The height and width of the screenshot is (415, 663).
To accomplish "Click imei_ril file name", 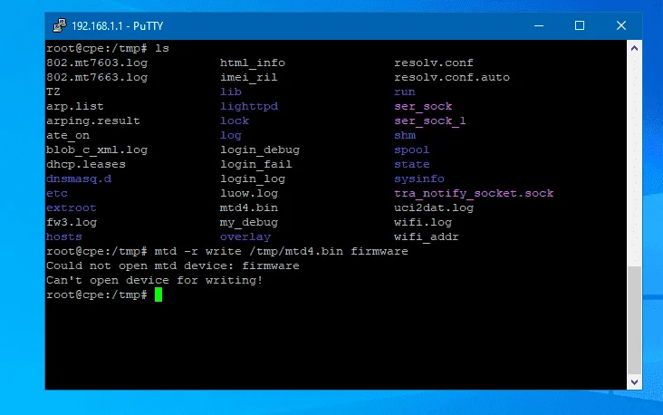I will point(248,77).
